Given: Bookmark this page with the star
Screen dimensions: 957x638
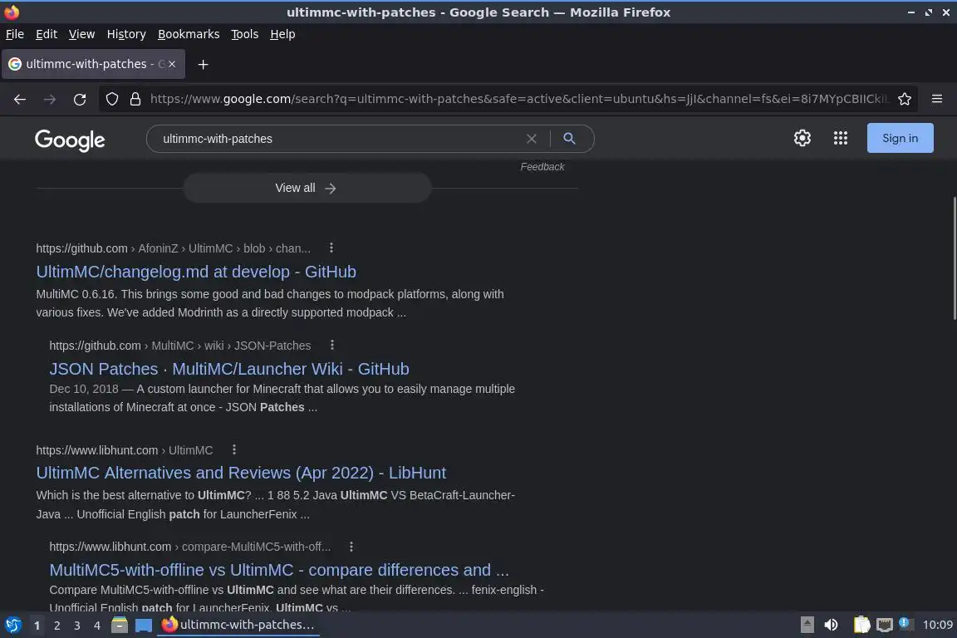Looking at the screenshot, I should point(905,99).
